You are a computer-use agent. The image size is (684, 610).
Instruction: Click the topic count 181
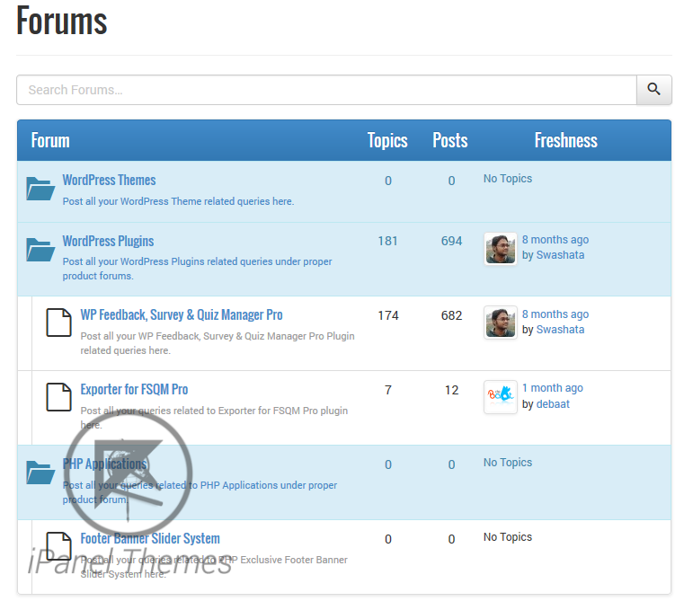pos(387,241)
